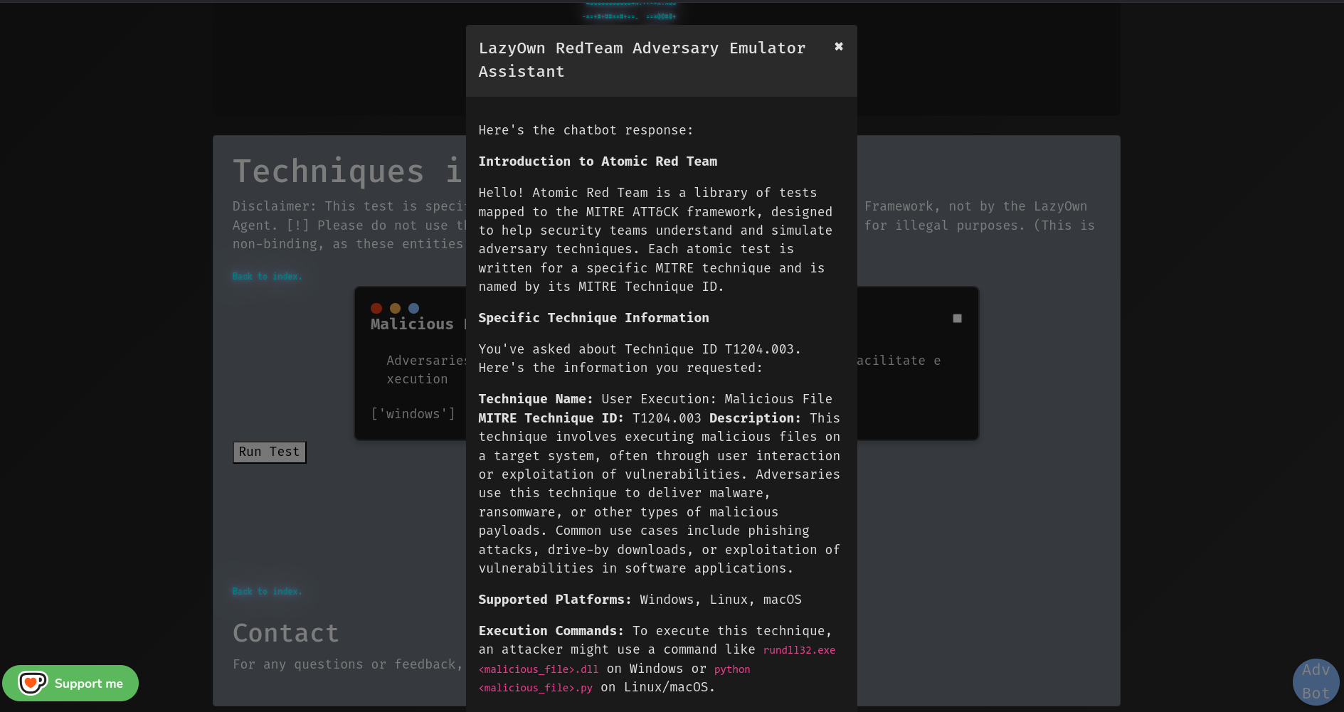Select the rundll32.exe code snippet

pos(799,649)
